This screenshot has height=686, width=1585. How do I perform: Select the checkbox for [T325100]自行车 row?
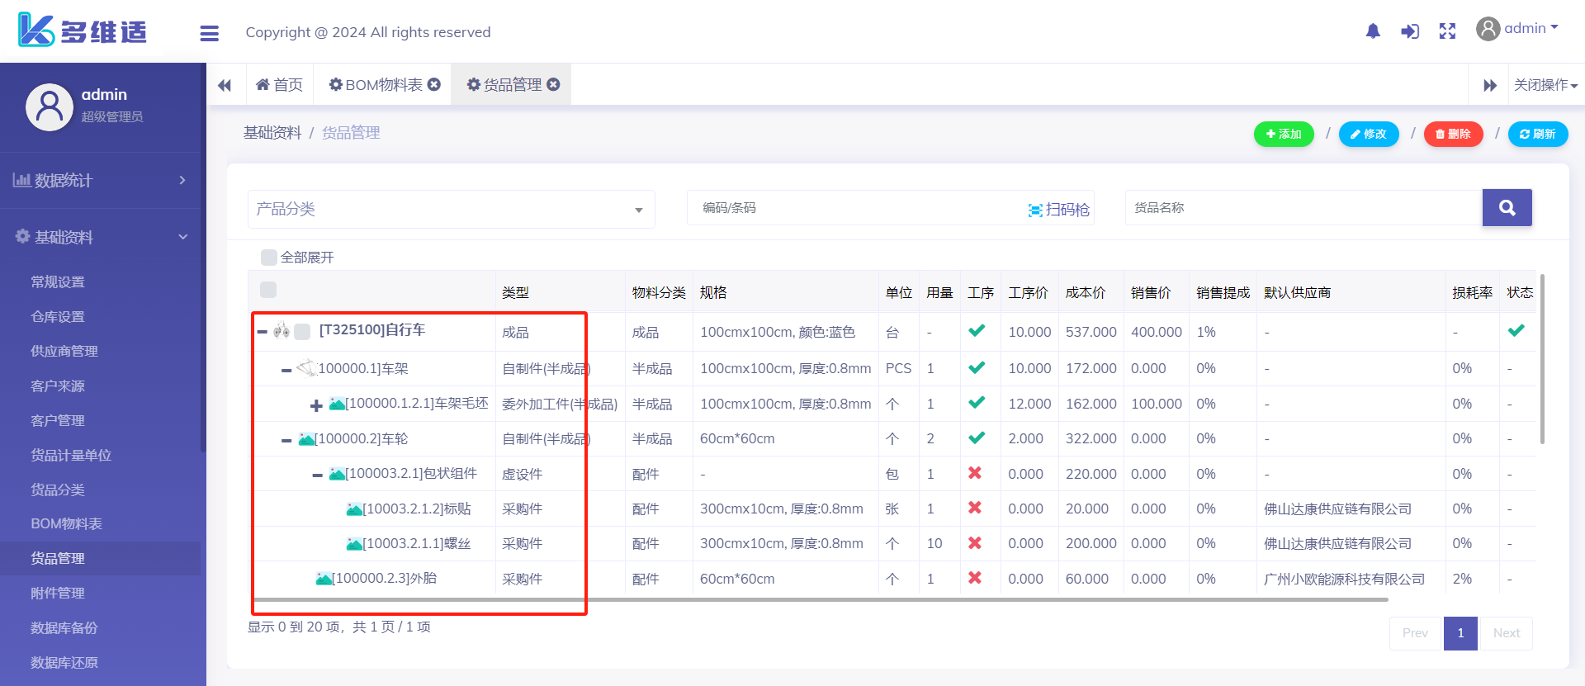(x=302, y=332)
